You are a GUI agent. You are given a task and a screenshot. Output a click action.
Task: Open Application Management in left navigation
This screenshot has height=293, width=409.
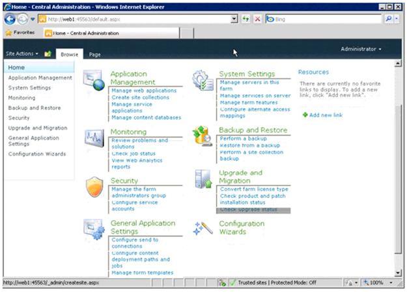coord(40,77)
